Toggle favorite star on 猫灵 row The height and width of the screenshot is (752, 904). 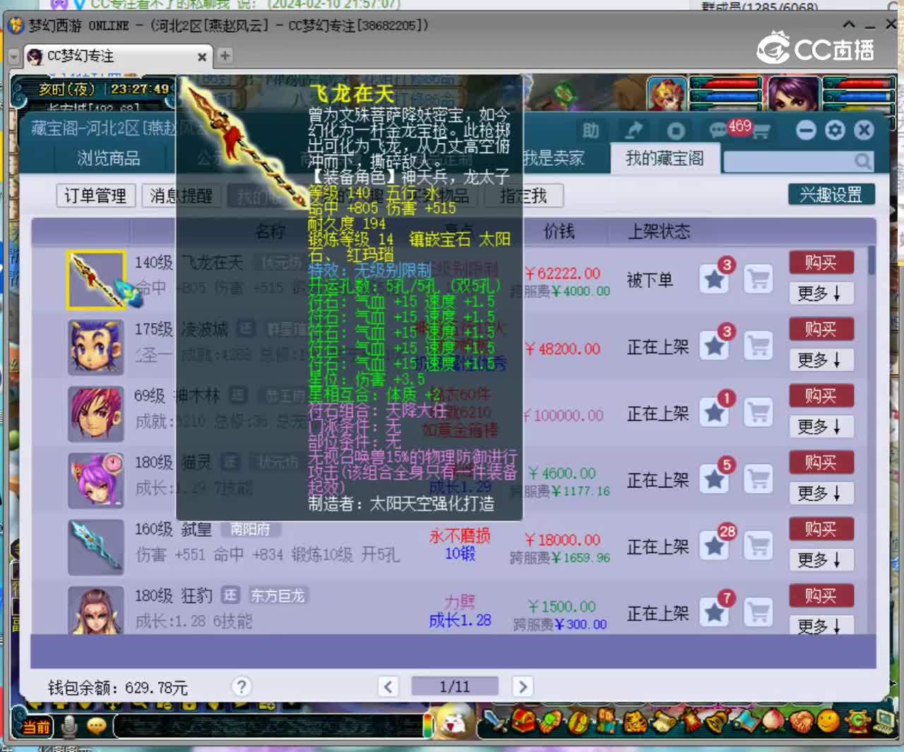715,479
